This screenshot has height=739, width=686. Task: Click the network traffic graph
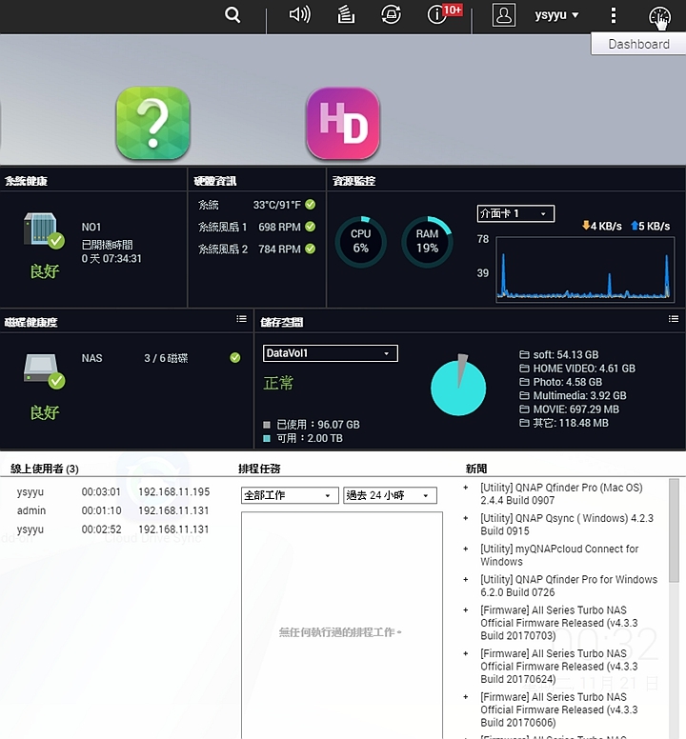[585, 270]
